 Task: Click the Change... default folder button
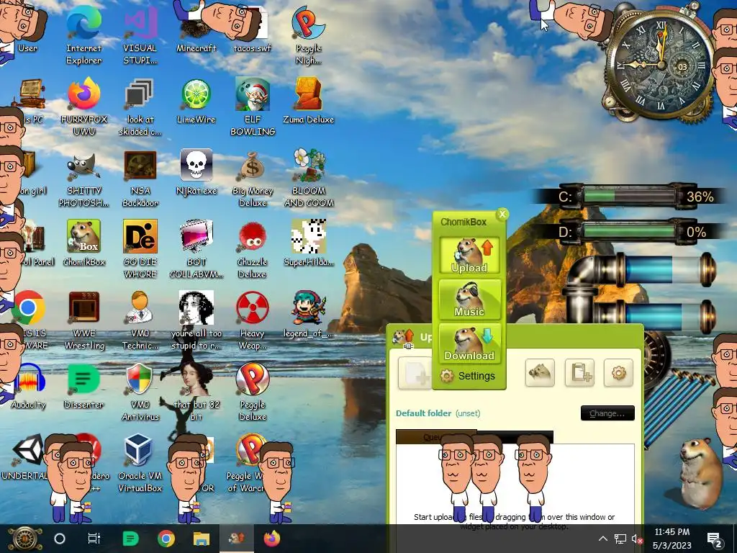[x=607, y=413]
